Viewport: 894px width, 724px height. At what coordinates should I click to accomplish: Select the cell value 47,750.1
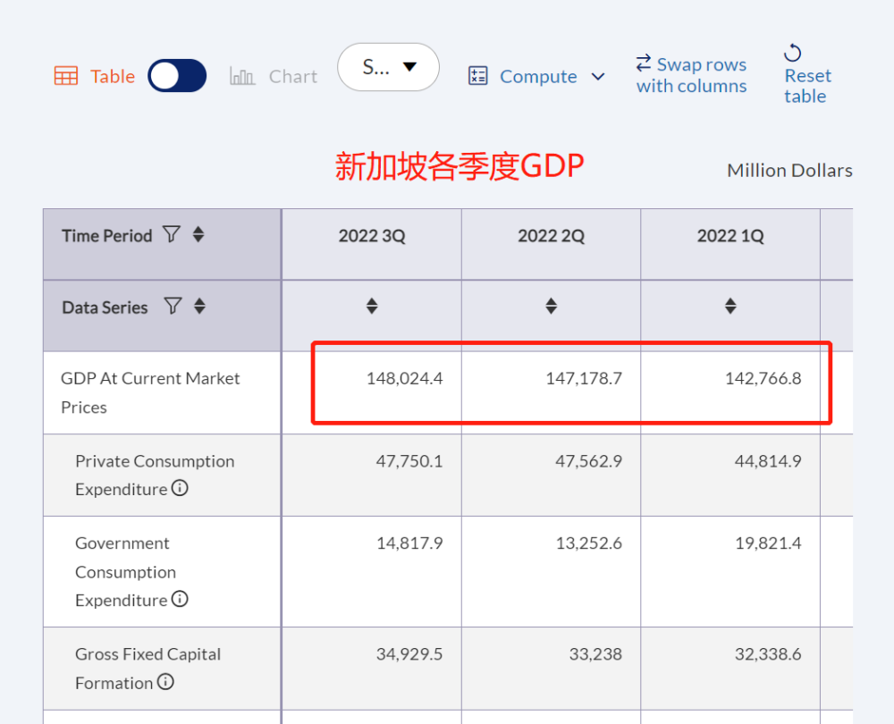coord(409,461)
